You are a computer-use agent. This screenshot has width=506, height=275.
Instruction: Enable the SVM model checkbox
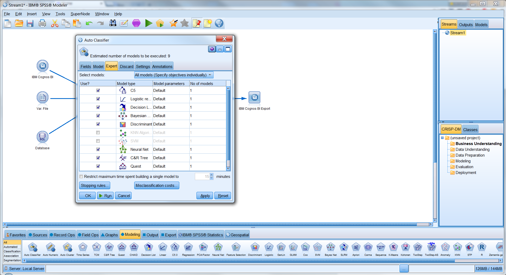pyautogui.click(x=98, y=141)
